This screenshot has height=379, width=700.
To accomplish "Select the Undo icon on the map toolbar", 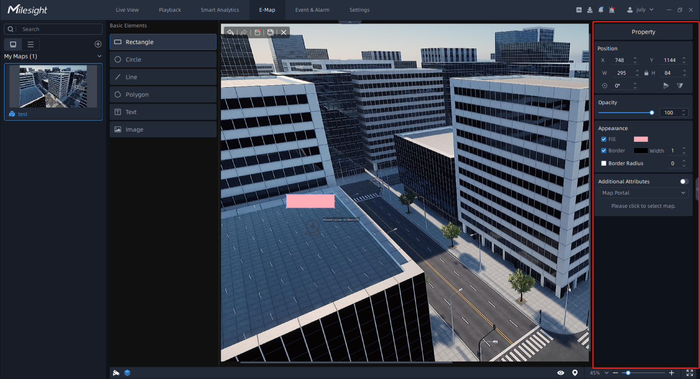I will [x=231, y=32].
